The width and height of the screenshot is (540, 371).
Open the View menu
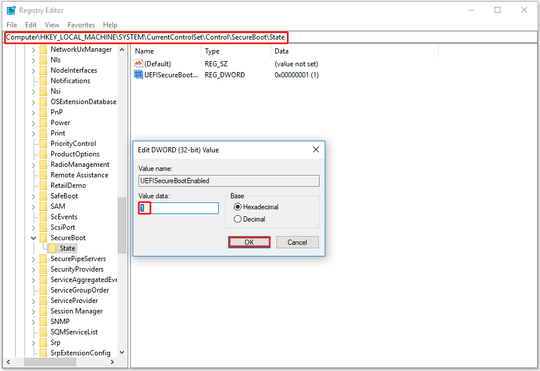pyautogui.click(x=52, y=25)
